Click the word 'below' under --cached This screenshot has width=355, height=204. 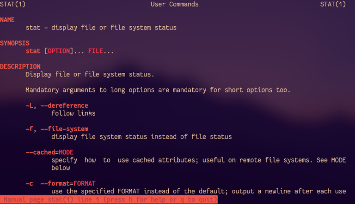(x=61, y=168)
